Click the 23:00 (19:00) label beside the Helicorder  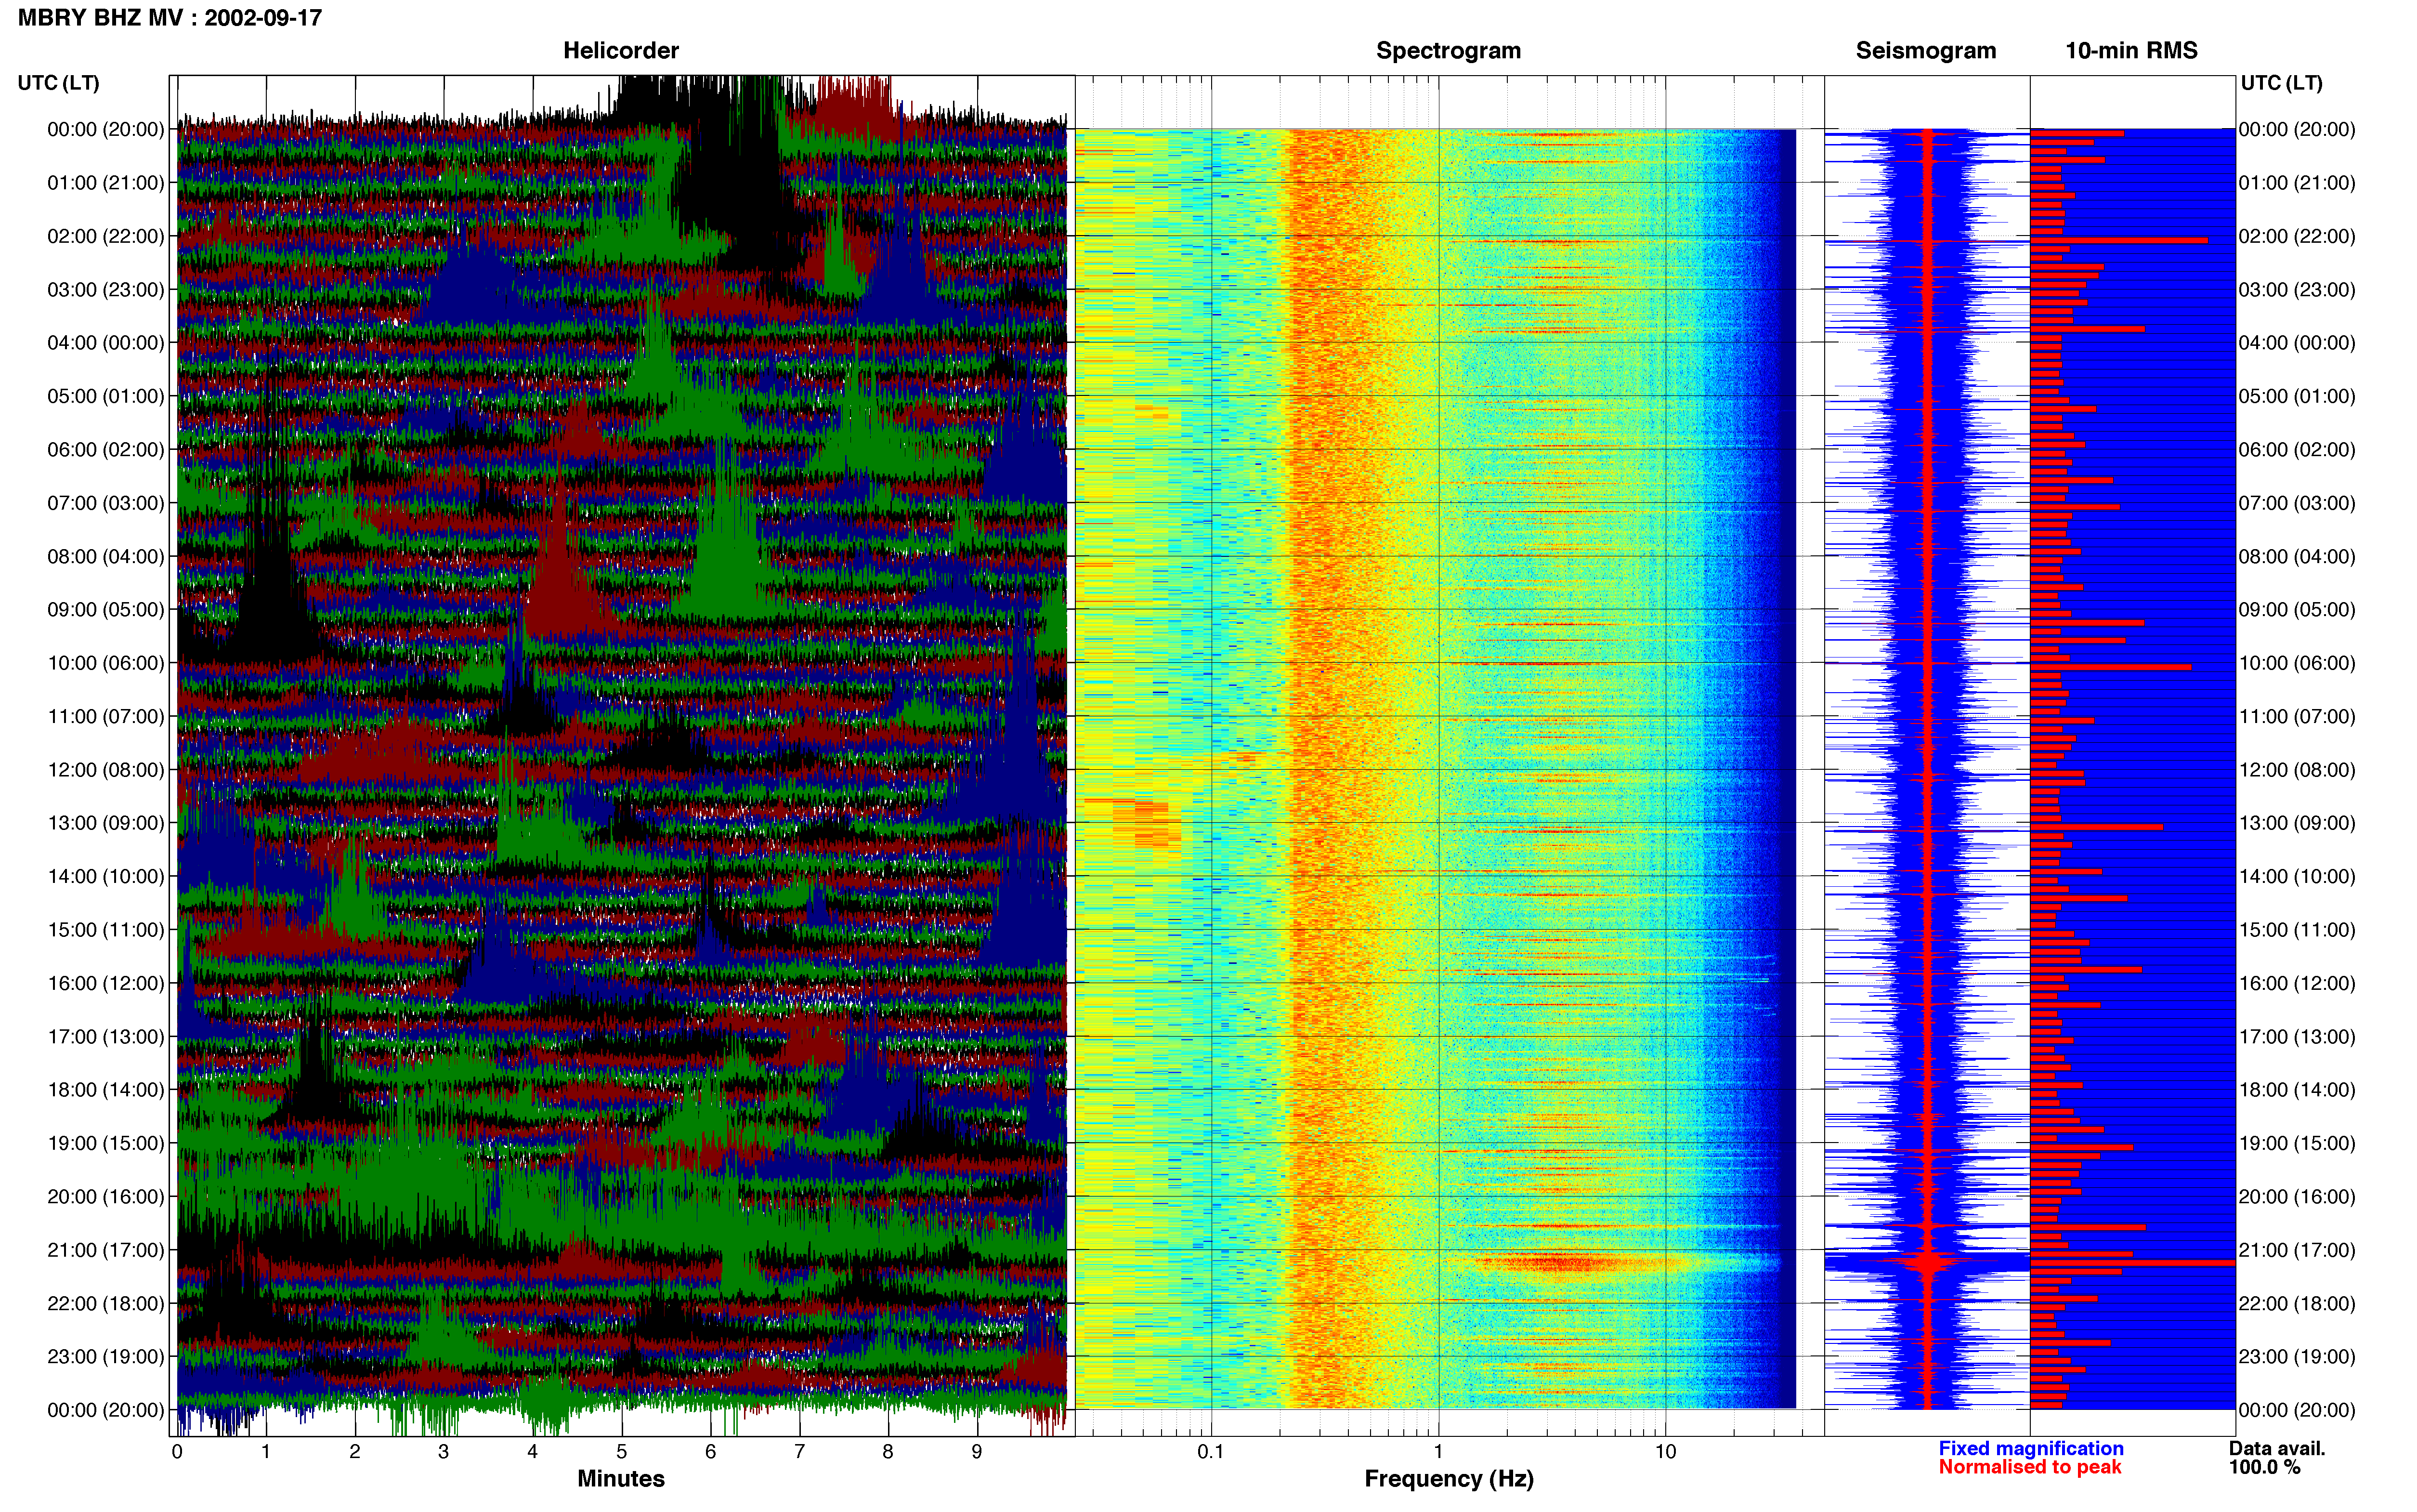coord(106,1357)
